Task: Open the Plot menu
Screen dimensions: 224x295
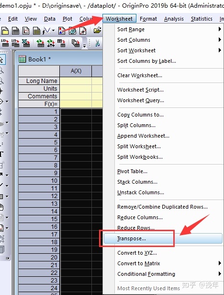Action: [67, 19]
